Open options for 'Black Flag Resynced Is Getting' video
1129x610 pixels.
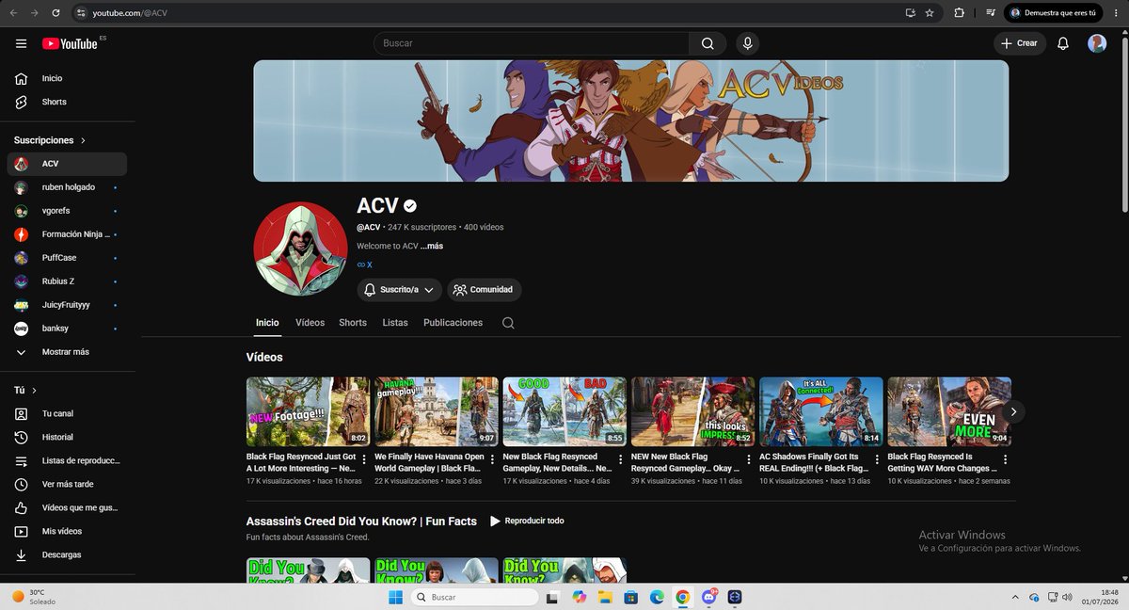pyautogui.click(x=1005, y=460)
